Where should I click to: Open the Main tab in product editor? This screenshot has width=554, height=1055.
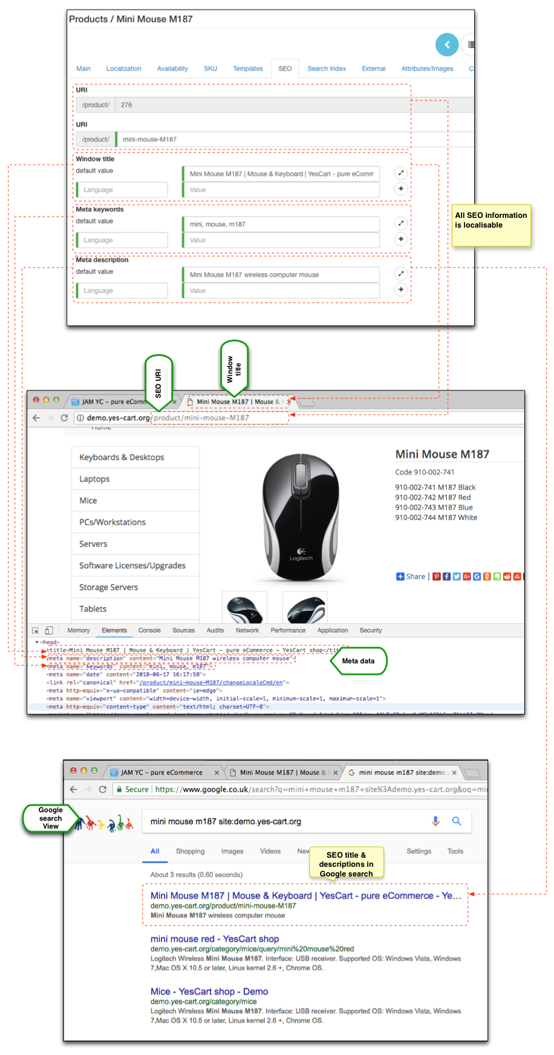(x=83, y=68)
